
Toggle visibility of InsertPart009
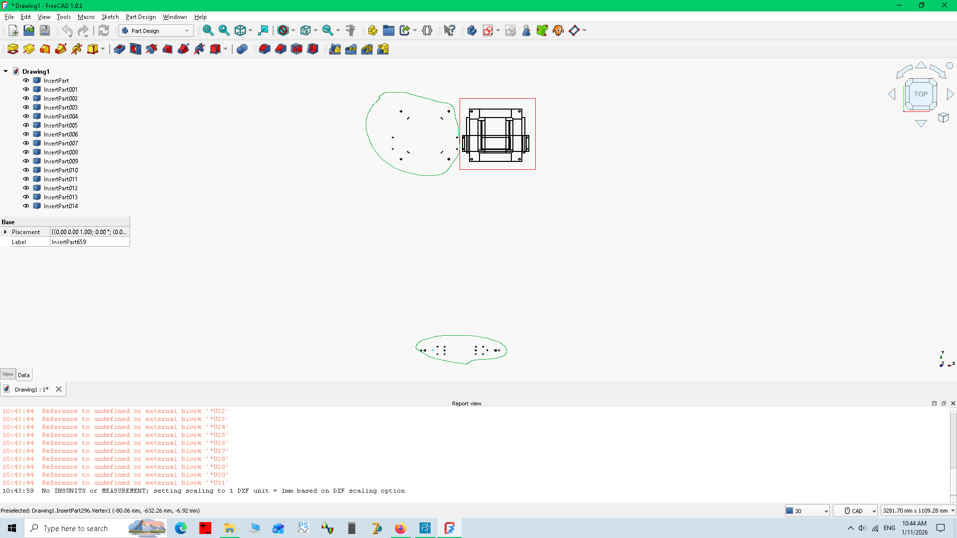[x=26, y=161]
